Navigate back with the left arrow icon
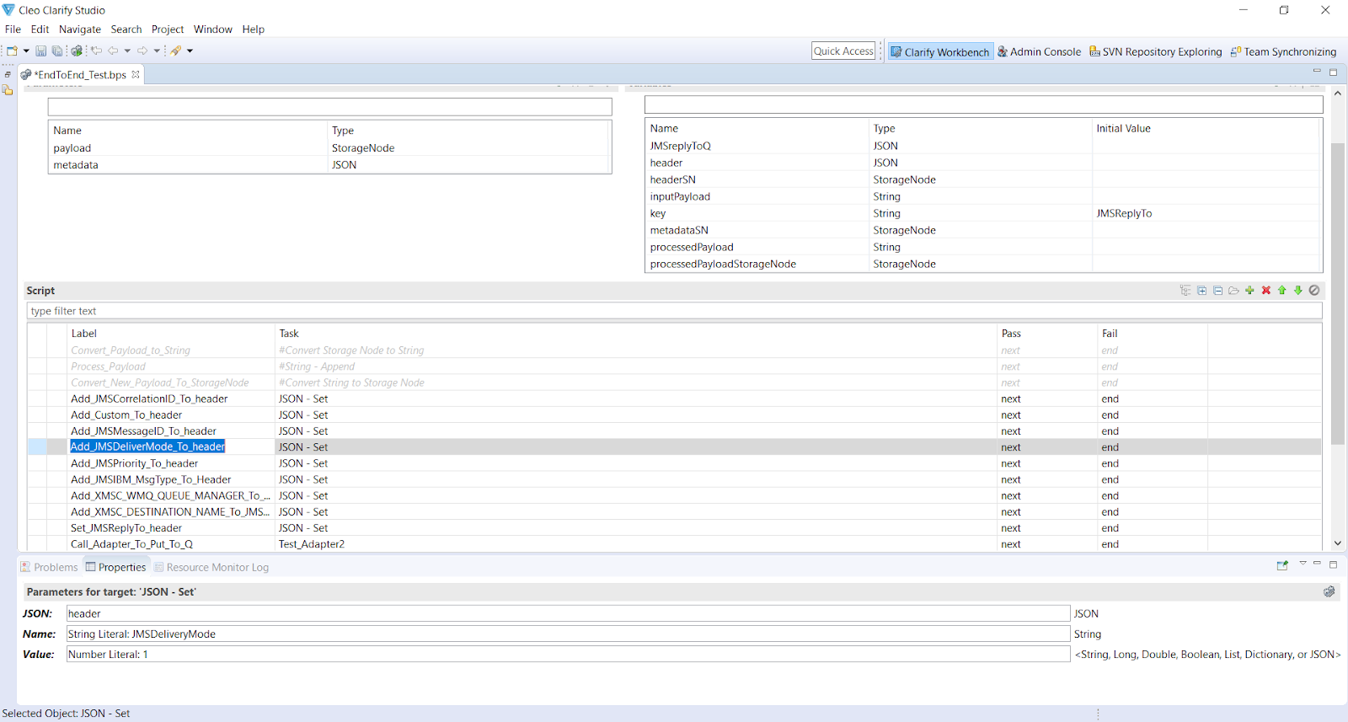The height and width of the screenshot is (722, 1348). click(x=113, y=51)
